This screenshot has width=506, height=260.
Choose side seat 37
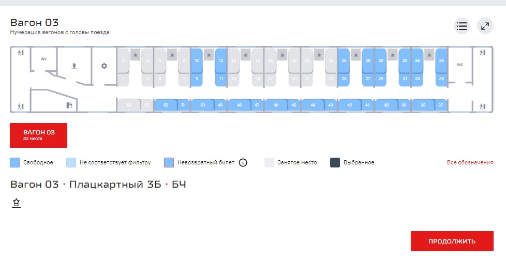[x=441, y=105]
